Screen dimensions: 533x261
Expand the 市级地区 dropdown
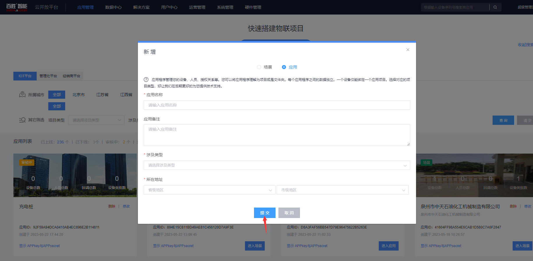342,190
